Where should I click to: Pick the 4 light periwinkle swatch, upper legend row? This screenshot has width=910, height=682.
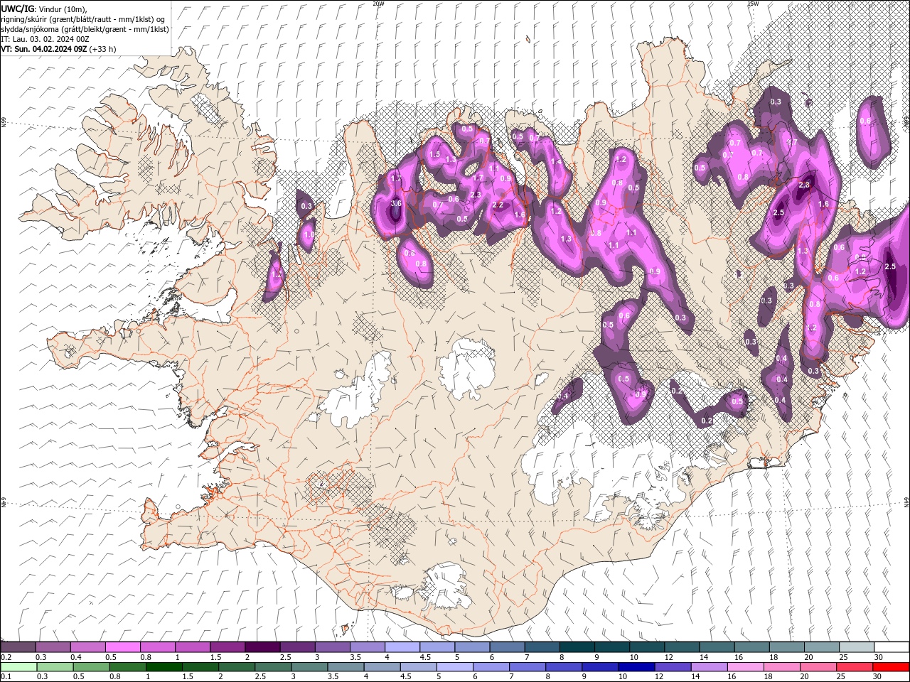(402, 647)
